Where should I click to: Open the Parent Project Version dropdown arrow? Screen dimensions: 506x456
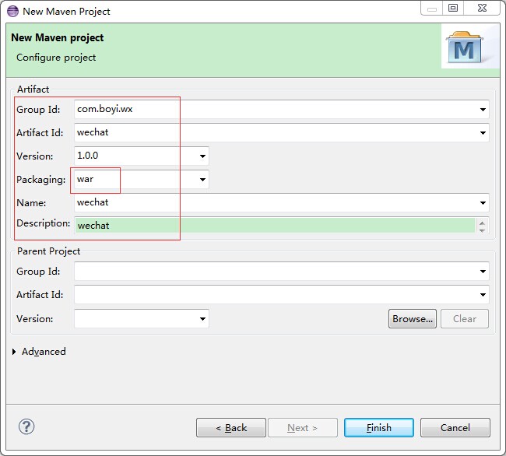coord(202,318)
